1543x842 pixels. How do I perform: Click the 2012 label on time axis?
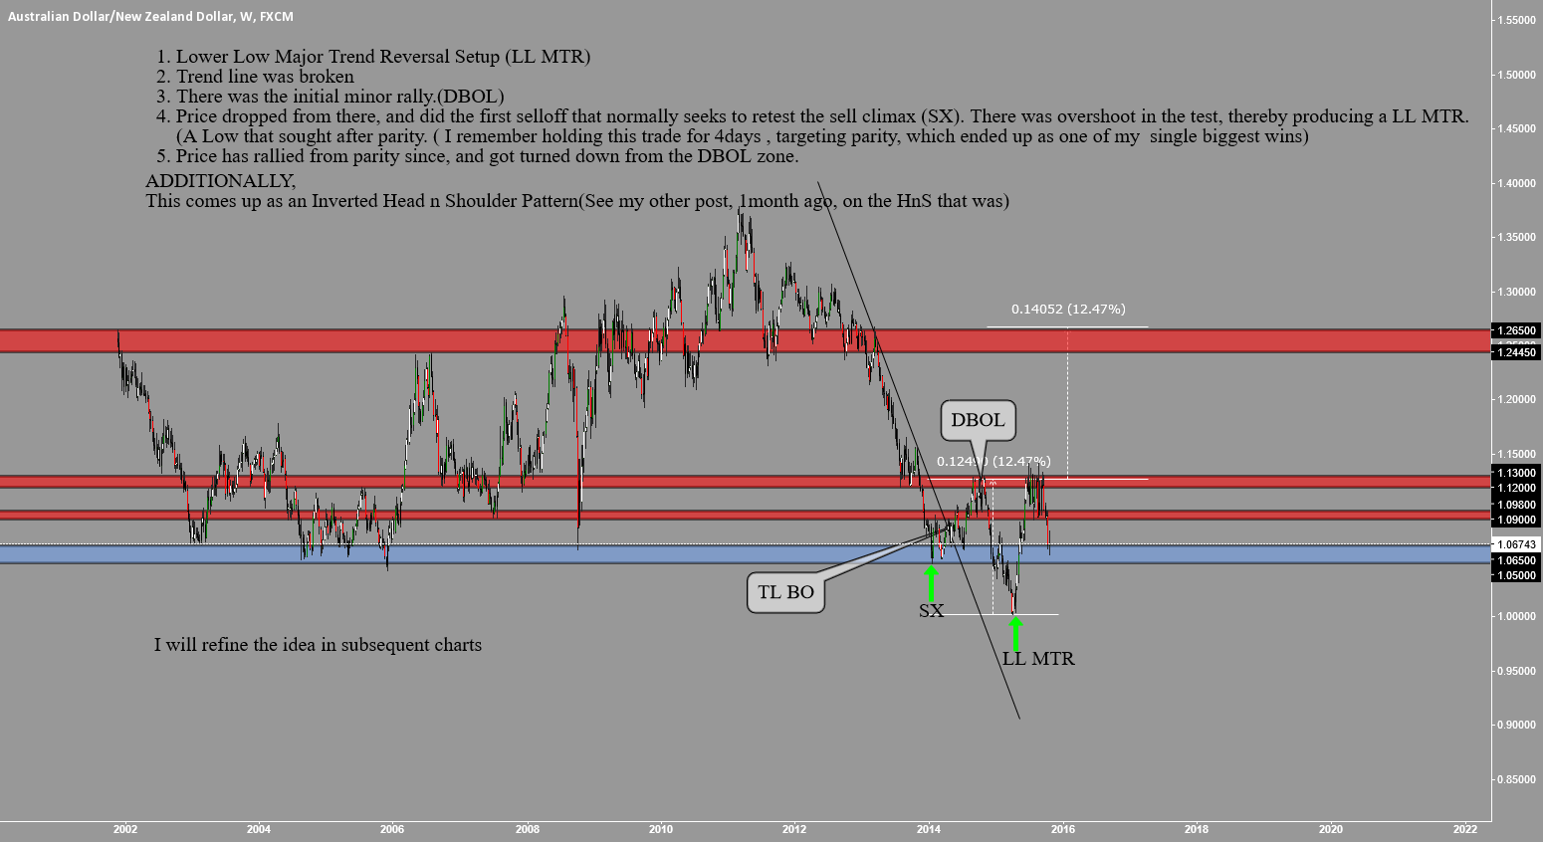pyautogui.click(x=794, y=828)
